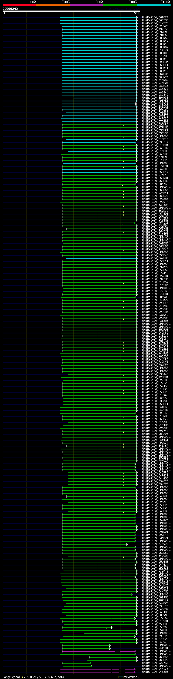Select label UniRef100_Q5U4M6
Image resolution: width=173 pixels, height=679 pixels.
[x=155, y=562]
